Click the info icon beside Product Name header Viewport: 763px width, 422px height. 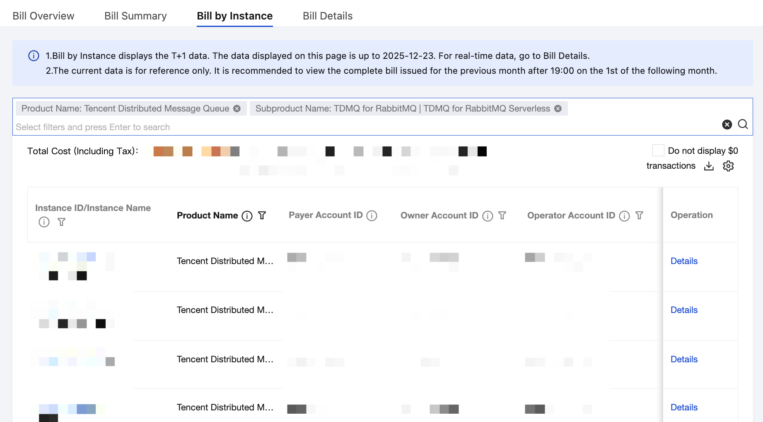247,216
